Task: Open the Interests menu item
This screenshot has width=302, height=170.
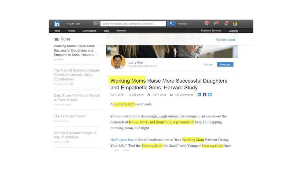Action: pyautogui.click(x=121, y=30)
